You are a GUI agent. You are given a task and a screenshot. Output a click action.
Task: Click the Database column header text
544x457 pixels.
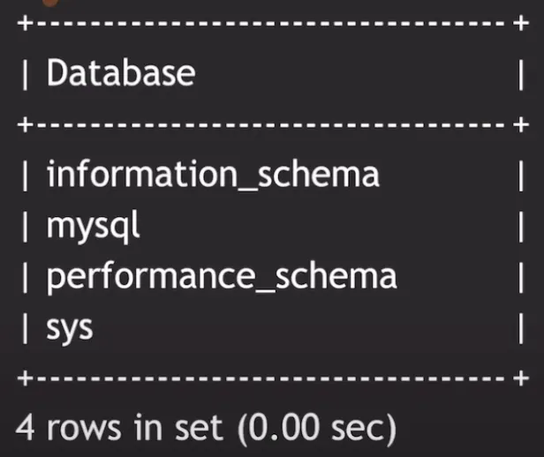tap(120, 72)
